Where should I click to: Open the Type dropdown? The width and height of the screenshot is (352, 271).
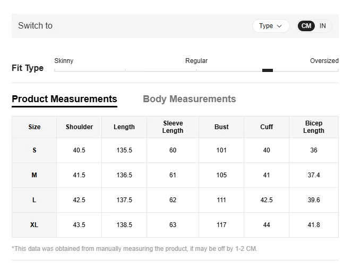click(x=270, y=26)
